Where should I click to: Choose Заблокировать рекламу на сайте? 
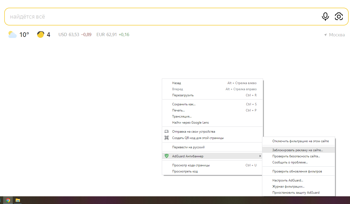[297, 150]
